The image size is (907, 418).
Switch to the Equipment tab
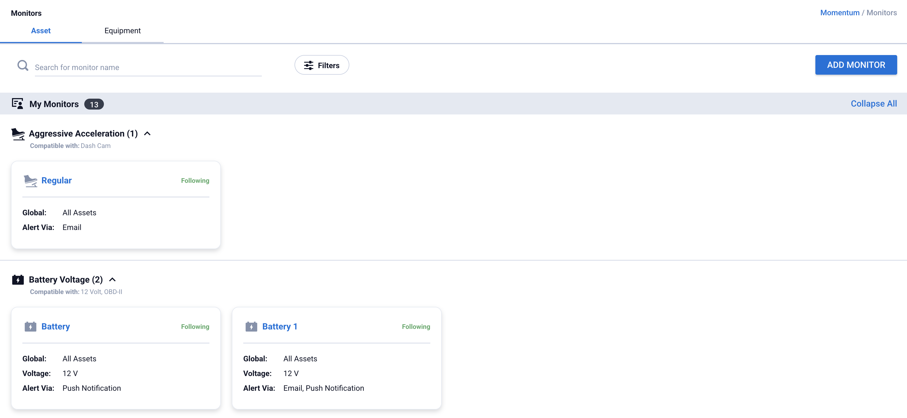[x=122, y=31]
